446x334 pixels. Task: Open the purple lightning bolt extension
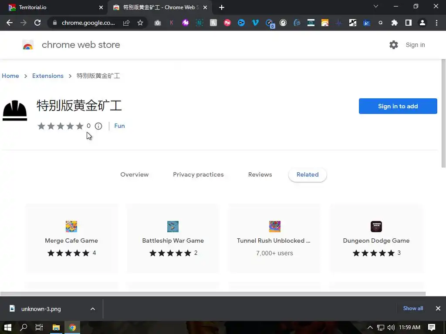coord(186,23)
